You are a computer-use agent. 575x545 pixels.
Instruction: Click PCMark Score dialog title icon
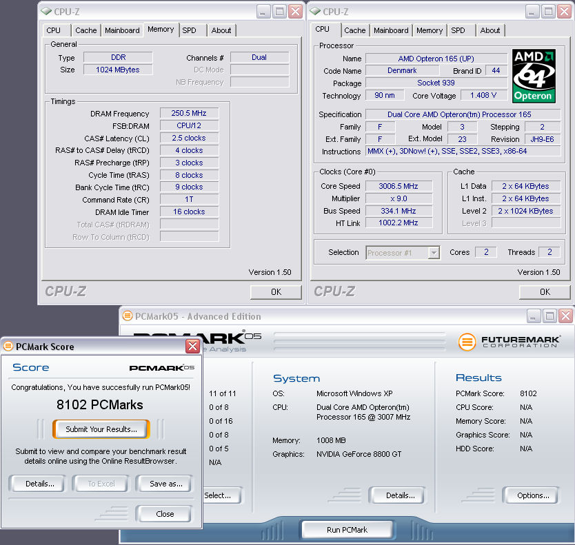pyautogui.click(x=8, y=346)
